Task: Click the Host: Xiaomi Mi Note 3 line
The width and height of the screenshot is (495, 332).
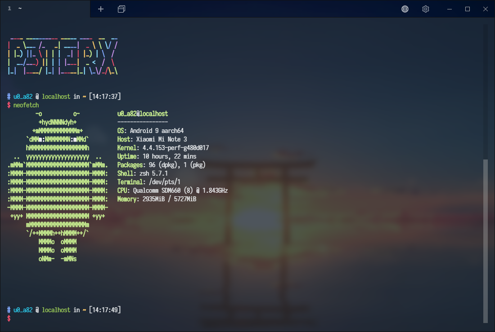Action: [x=152, y=139]
